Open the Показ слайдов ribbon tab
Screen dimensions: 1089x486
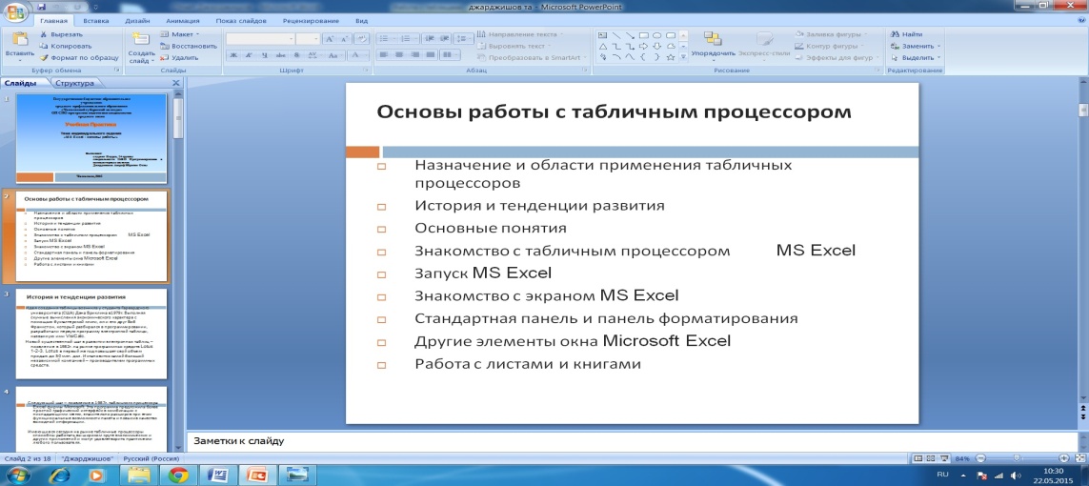[240, 21]
